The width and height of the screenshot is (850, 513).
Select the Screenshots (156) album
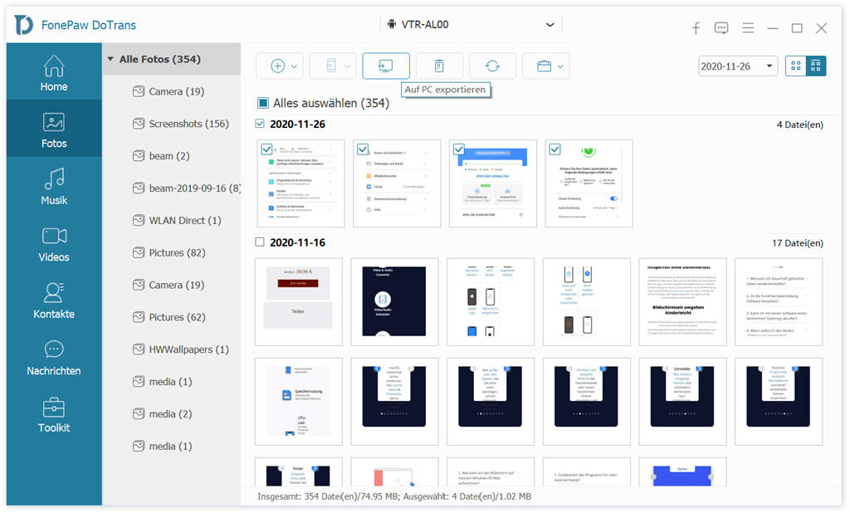(180, 124)
